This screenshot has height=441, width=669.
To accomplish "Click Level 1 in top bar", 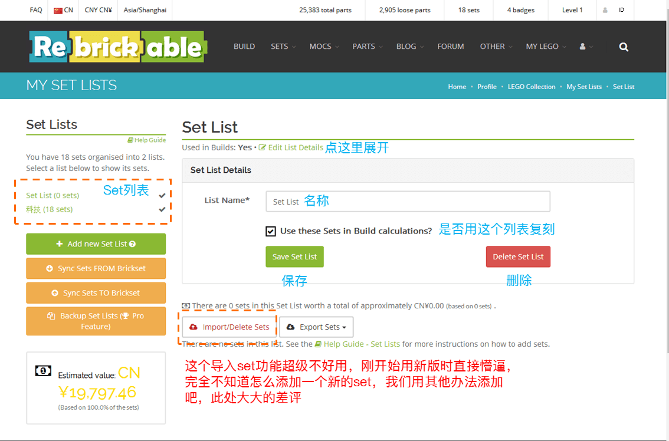I will click(x=572, y=10).
